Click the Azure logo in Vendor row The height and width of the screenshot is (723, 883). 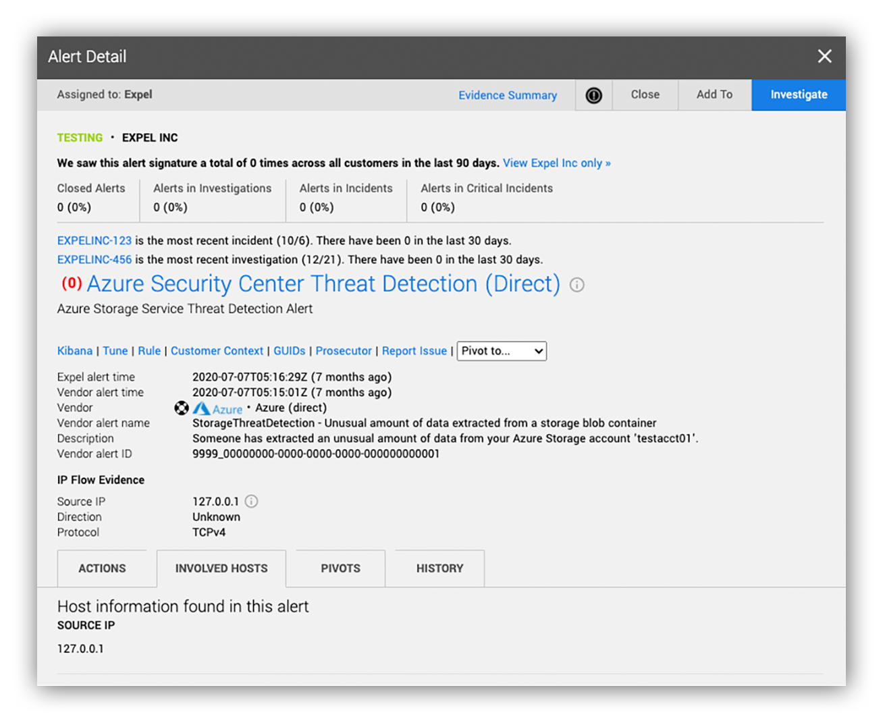(x=217, y=408)
